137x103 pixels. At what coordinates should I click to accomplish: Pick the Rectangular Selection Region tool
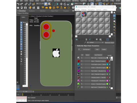point(53,4)
